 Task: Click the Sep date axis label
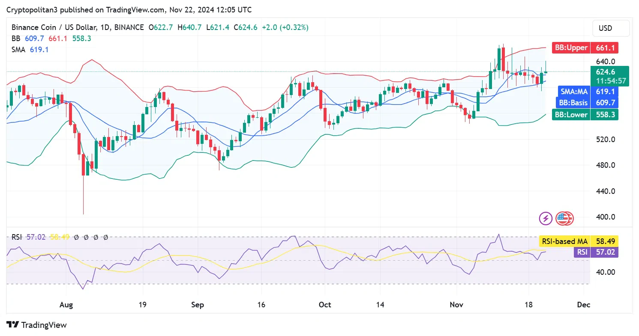[198, 305]
